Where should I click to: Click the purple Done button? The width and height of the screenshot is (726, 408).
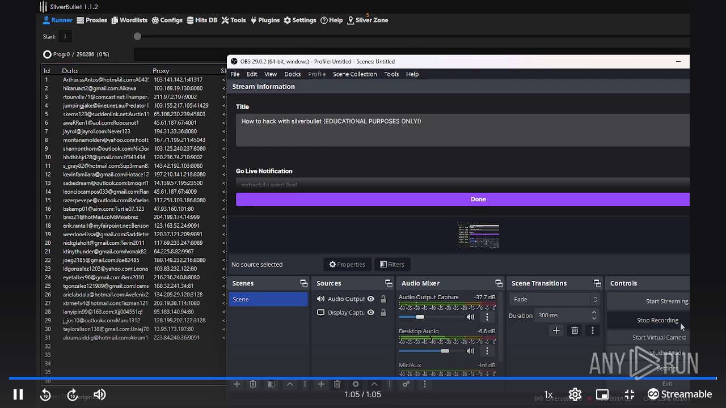[463, 199]
